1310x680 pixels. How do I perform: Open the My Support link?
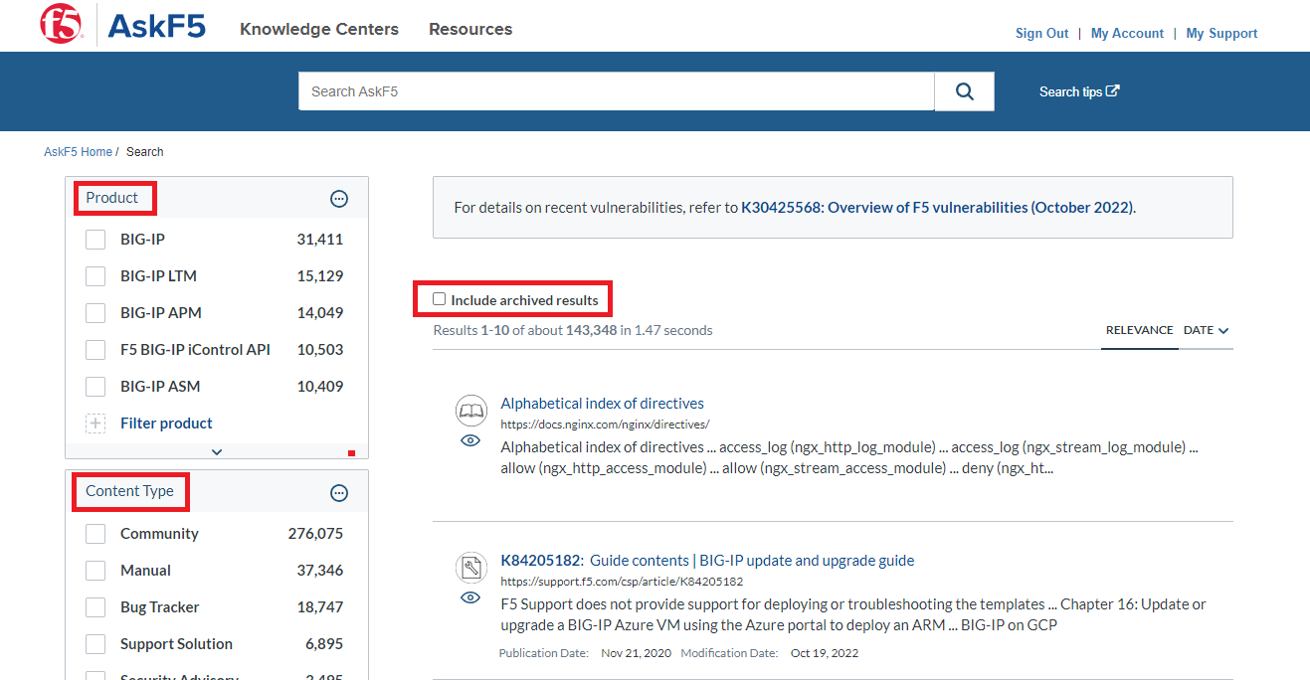(x=1221, y=33)
